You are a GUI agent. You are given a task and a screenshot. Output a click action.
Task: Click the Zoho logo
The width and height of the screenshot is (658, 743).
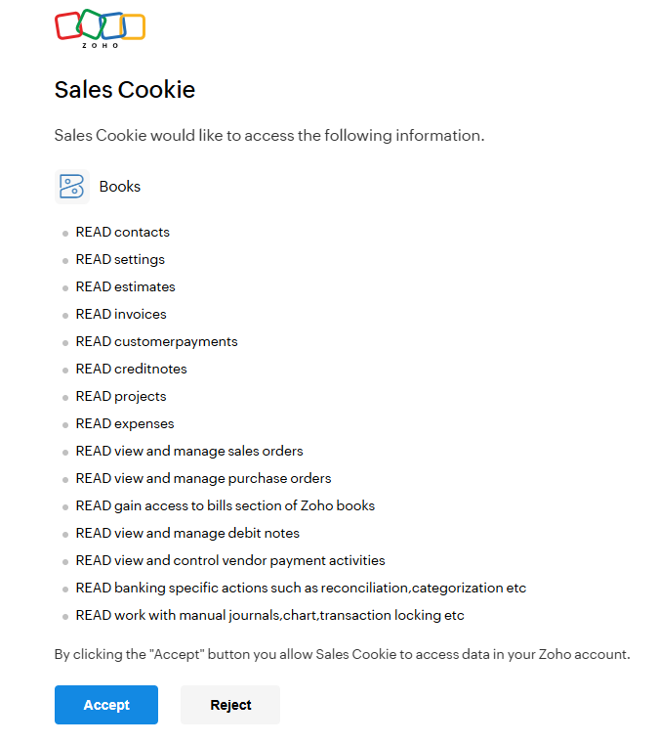(100, 28)
